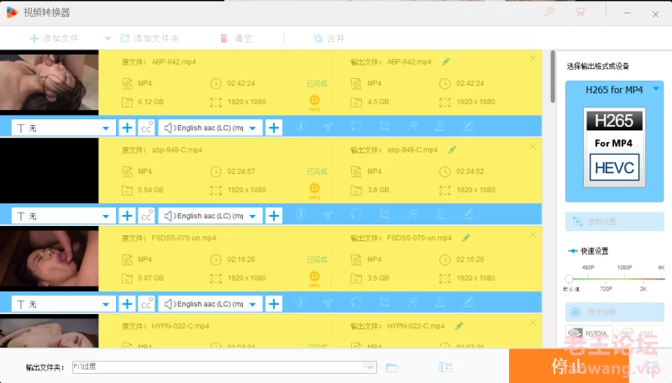Click the file list vertical scrollbar
672x383 pixels.
coord(553,76)
